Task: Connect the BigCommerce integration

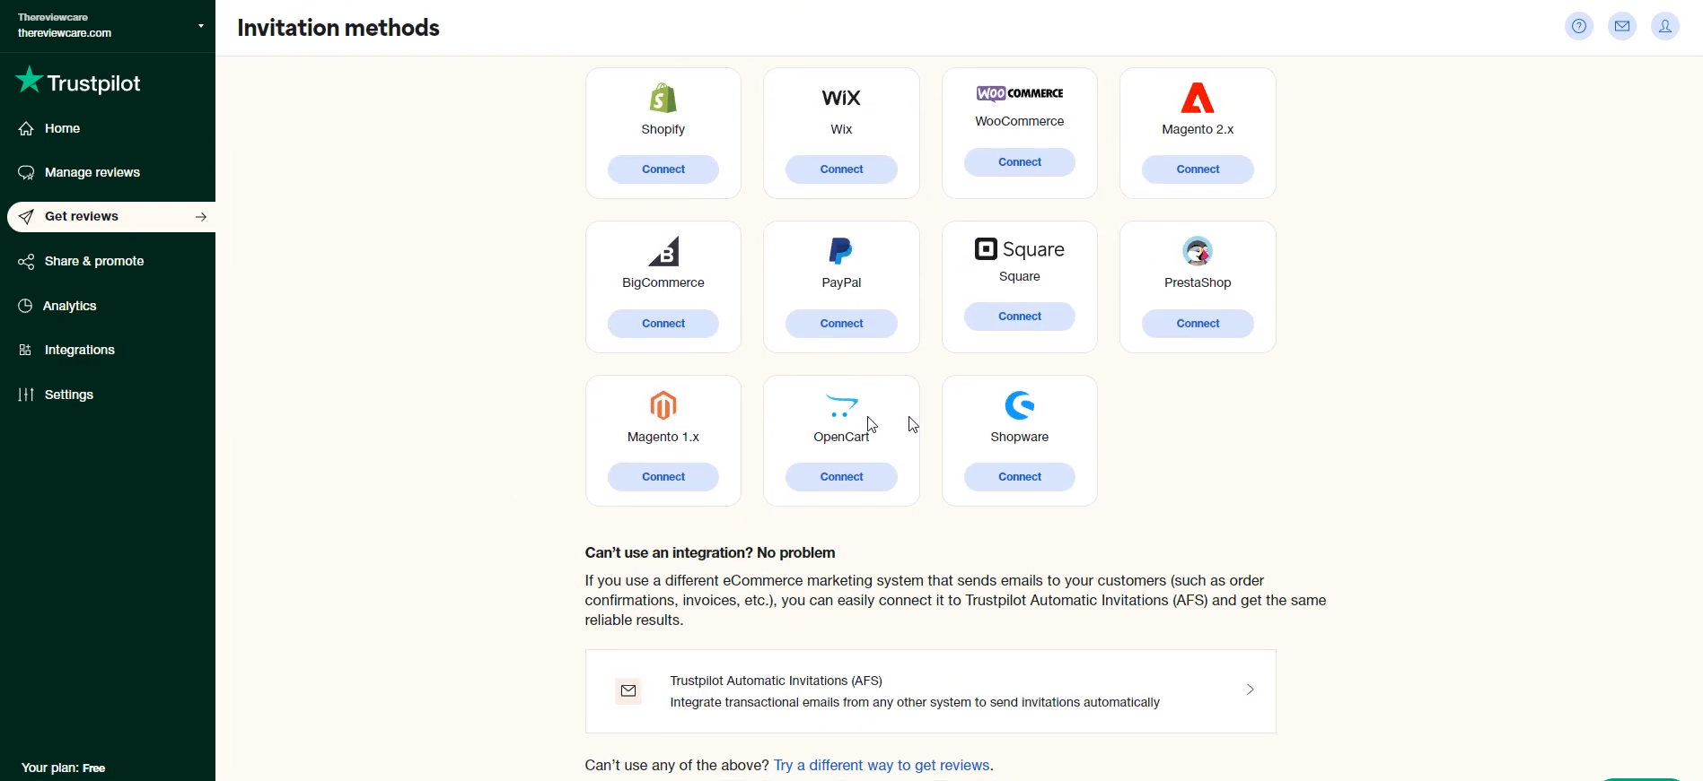Action: tap(663, 324)
